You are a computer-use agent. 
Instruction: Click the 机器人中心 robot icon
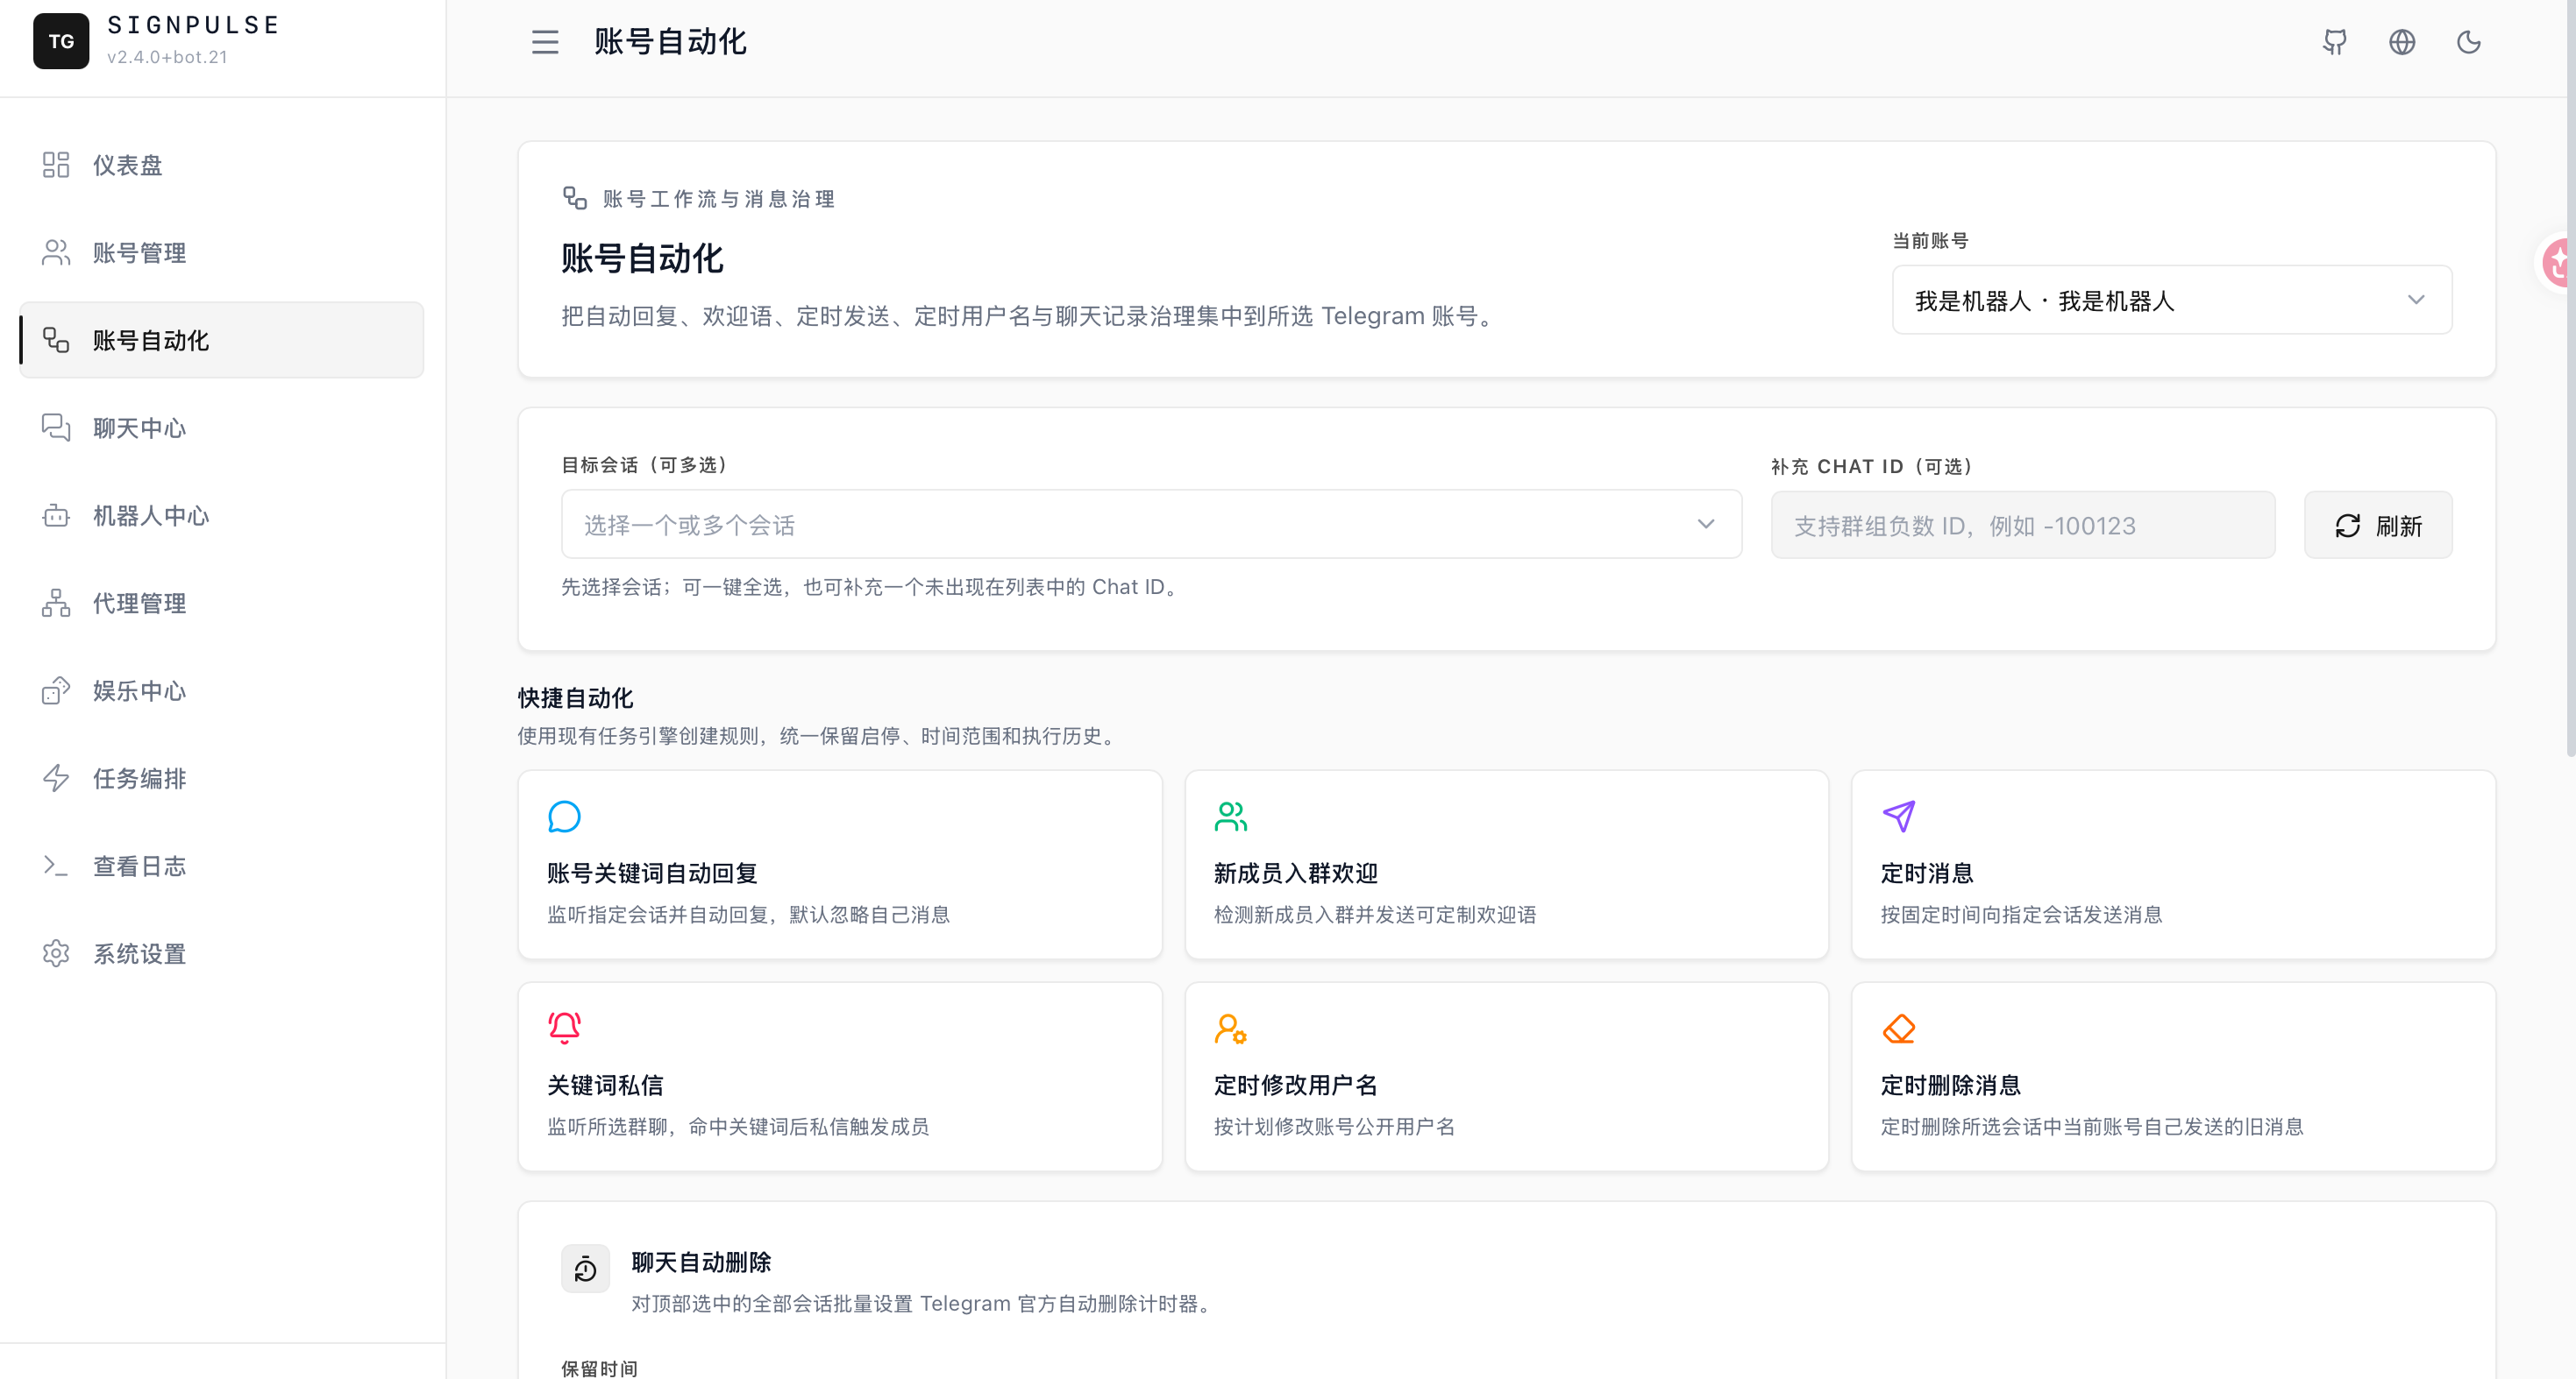click(x=56, y=516)
